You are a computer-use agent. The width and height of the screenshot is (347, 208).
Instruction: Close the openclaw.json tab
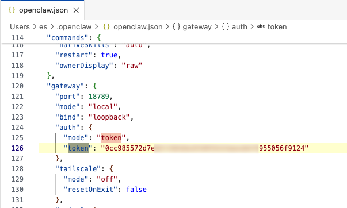click(x=76, y=10)
